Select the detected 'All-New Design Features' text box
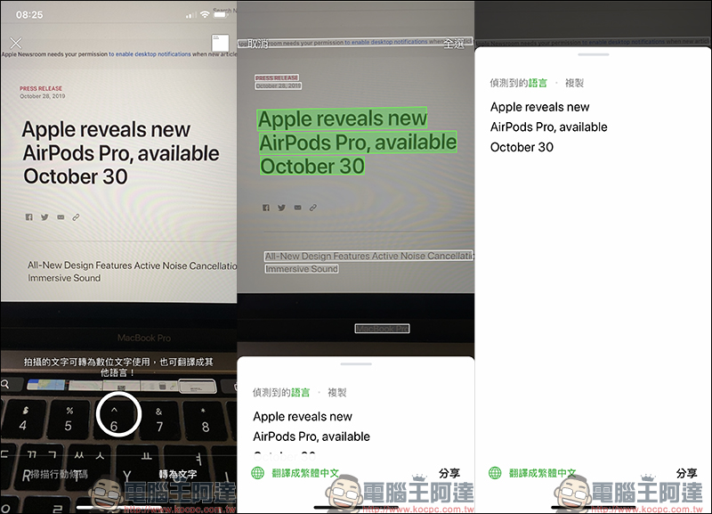 (x=368, y=256)
